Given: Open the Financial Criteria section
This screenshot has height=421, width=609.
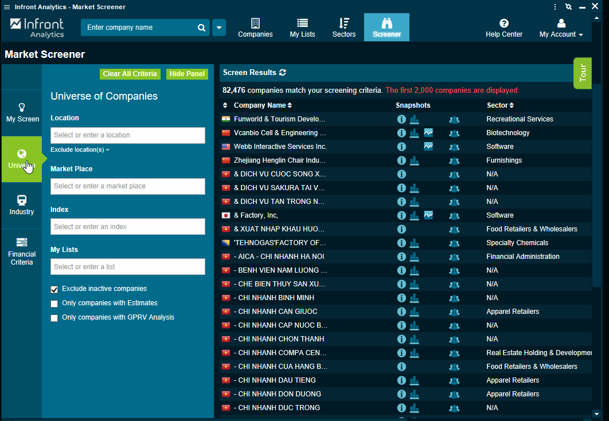Looking at the screenshot, I should [x=22, y=251].
